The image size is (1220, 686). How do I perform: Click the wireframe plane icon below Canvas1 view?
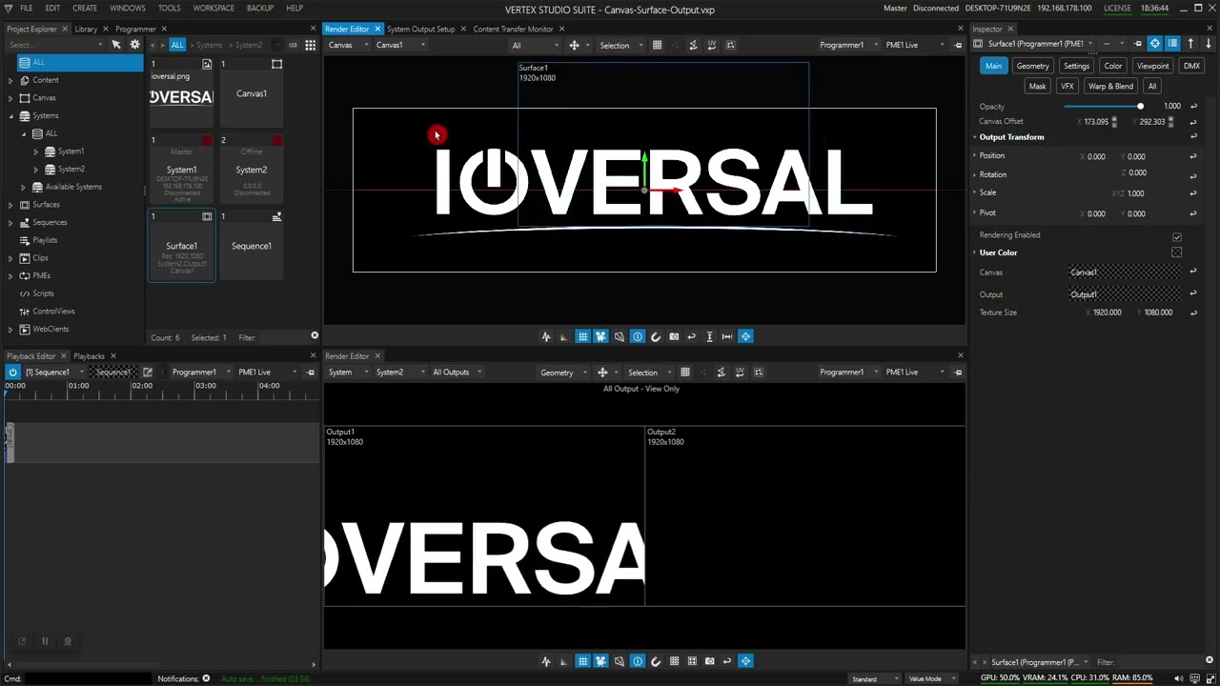pos(620,336)
